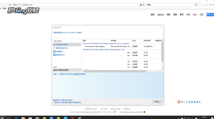Open 百度推广 footer link
This screenshot has width=214, height=119.
(127, 109)
